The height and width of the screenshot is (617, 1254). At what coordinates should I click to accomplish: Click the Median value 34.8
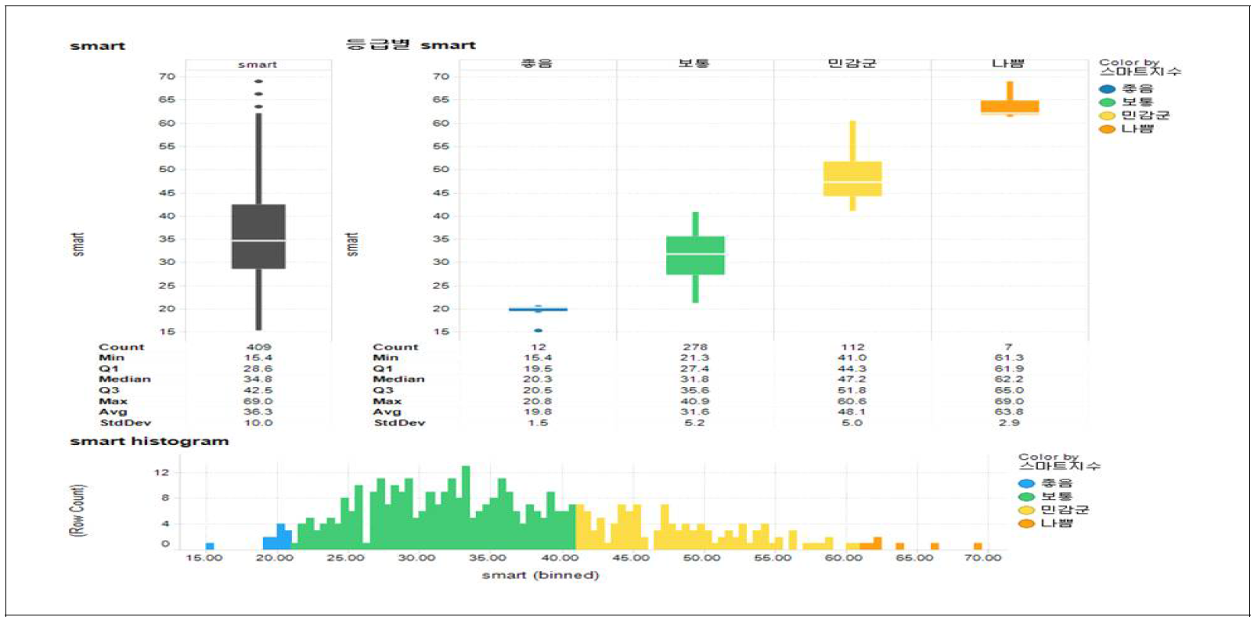(258, 379)
